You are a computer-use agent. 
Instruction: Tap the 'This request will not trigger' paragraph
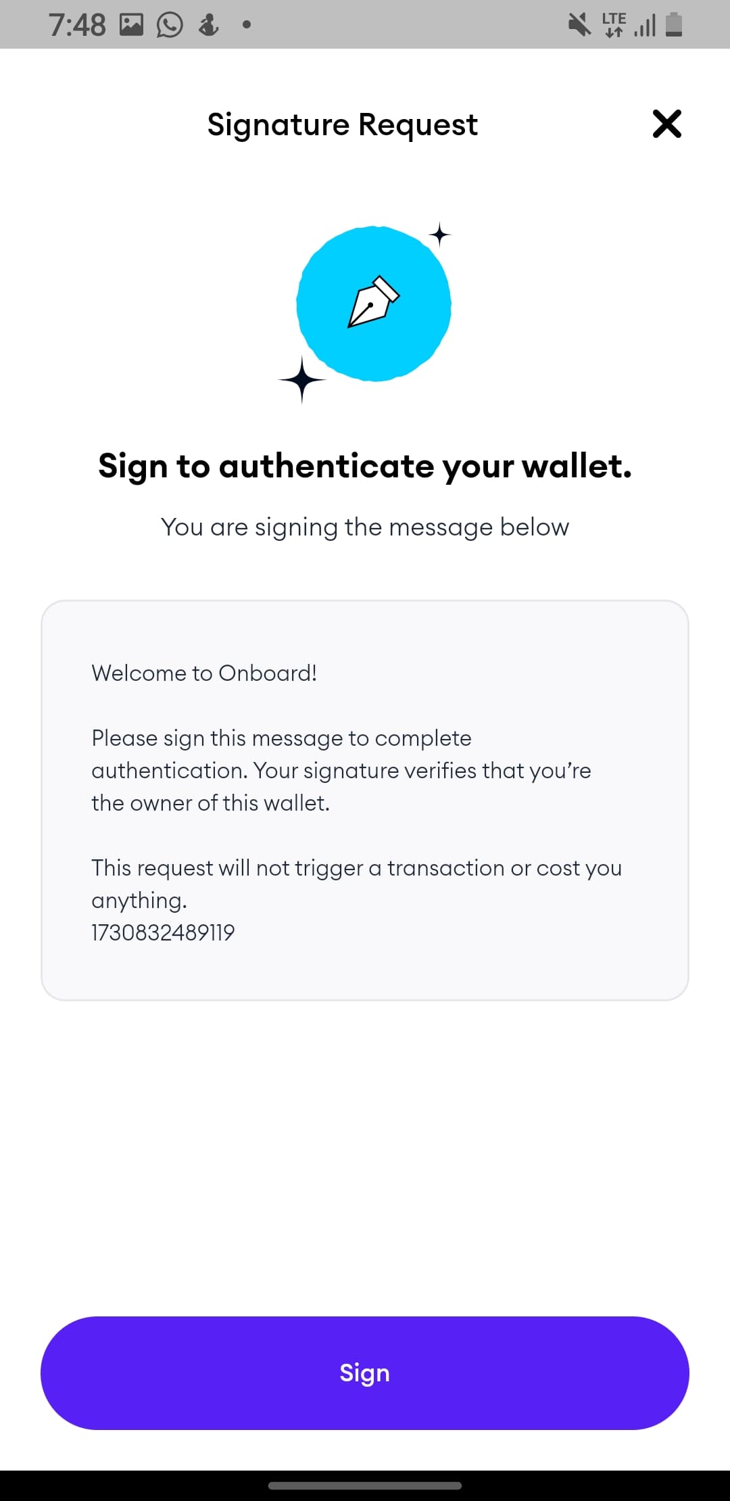click(x=357, y=884)
